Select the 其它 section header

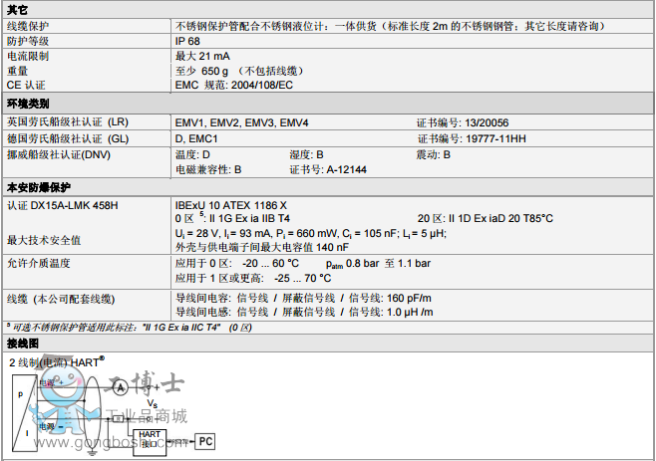(x=19, y=7)
